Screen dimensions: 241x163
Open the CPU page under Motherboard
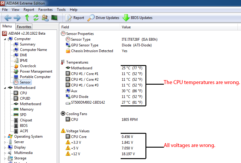pos(20,93)
